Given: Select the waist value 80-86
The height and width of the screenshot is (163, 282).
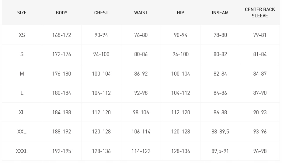Looking at the screenshot, I should [x=141, y=54].
